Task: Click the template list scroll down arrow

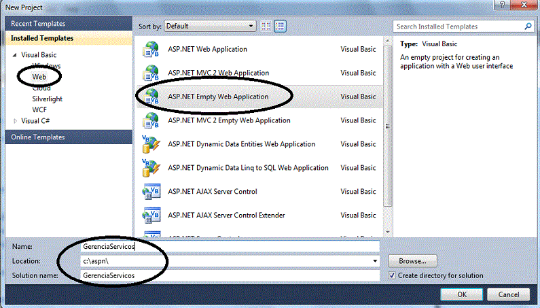Action: (388, 232)
